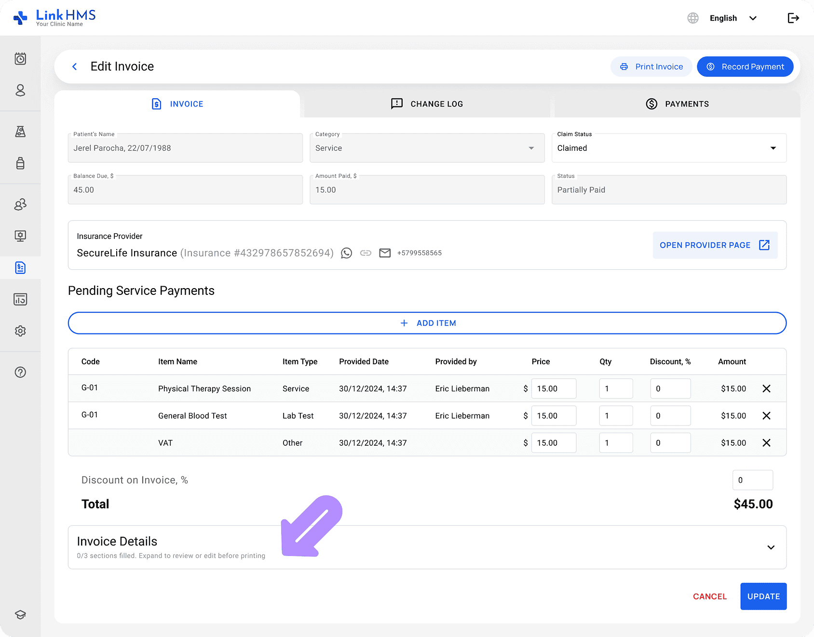This screenshot has height=637, width=814.
Task: Open the provider page for SecureLife Insurance
Action: (x=715, y=245)
